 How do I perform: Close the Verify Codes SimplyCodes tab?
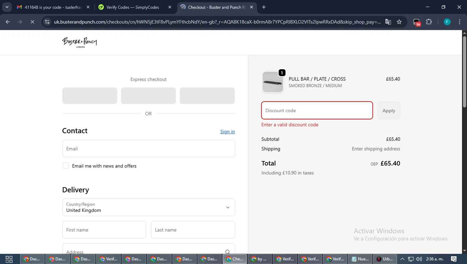[x=170, y=7]
